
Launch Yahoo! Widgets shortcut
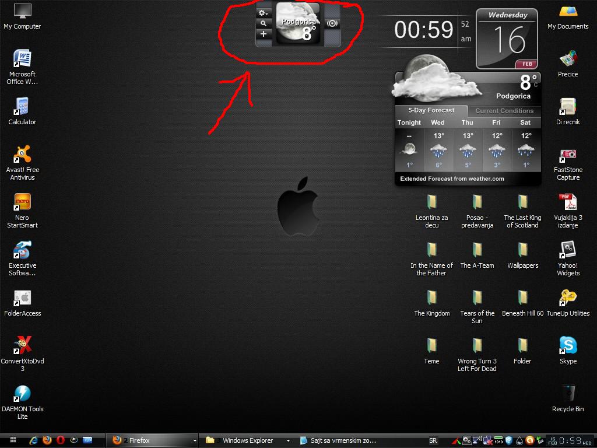(x=568, y=258)
